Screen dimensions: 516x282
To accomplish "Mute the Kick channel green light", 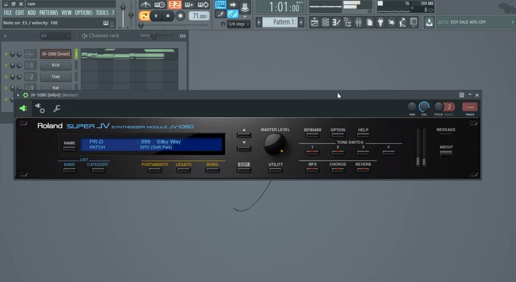I will (x=6, y=65).
